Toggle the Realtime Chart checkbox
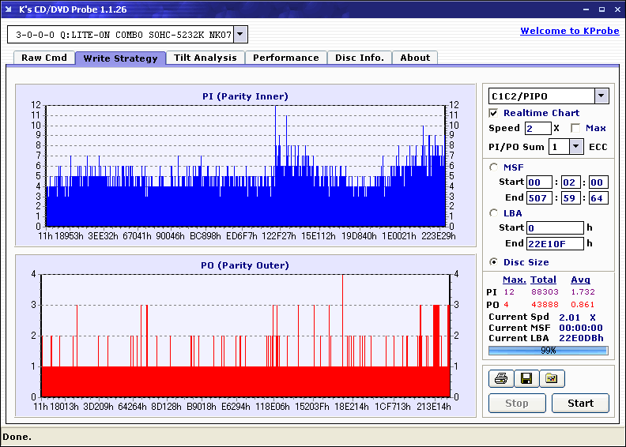 pyautogui.click(x=494, y=113)
